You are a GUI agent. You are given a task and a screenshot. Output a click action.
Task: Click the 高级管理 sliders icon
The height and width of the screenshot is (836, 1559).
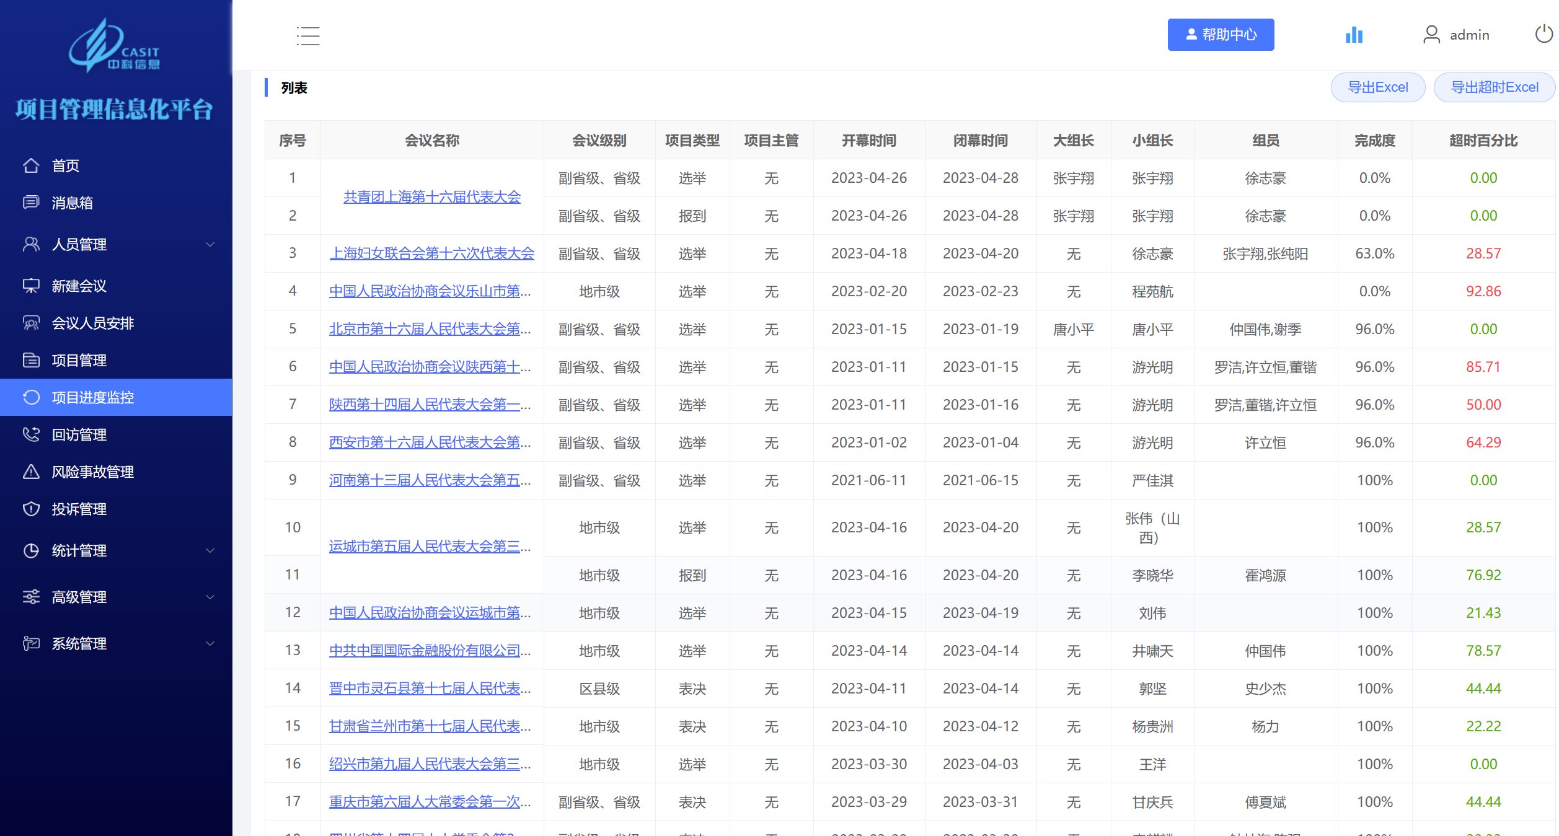pyautogui.click(x=31, y=597)
